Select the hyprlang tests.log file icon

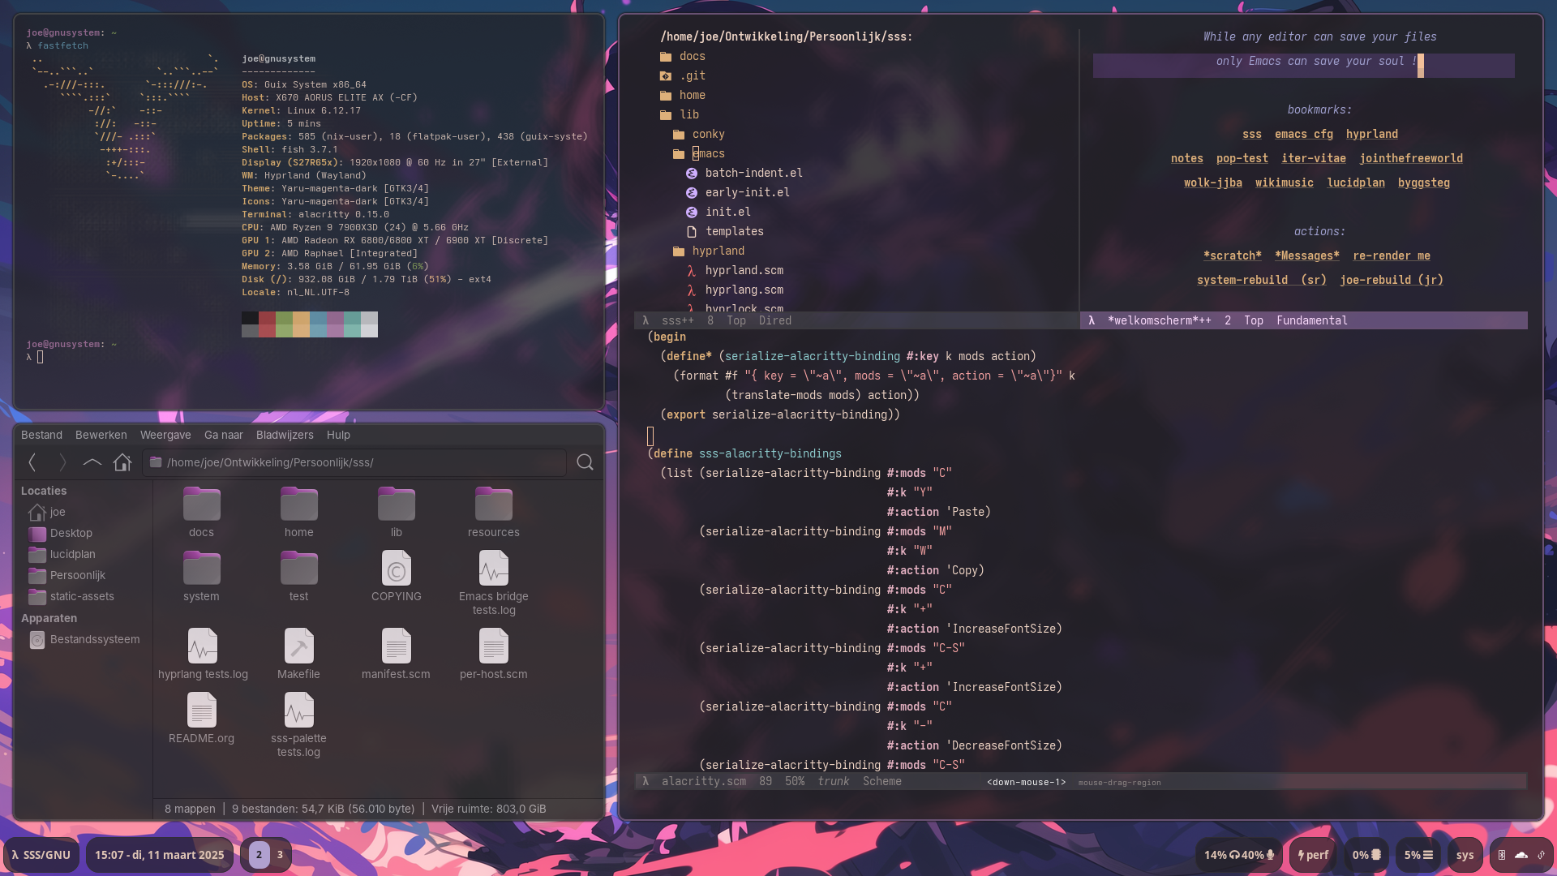coord(202,646)
